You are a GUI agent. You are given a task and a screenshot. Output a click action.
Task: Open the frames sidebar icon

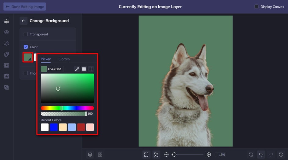(6, 65)
